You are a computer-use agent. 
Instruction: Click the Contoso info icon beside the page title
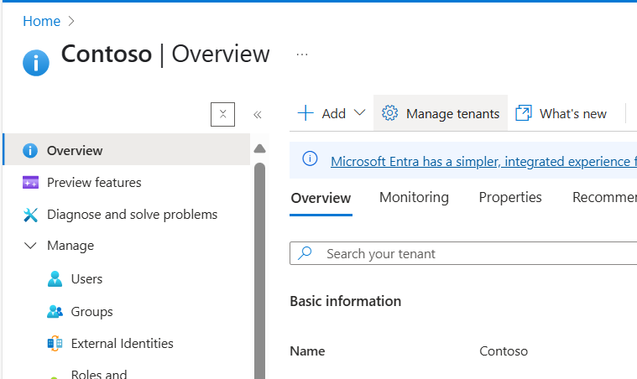click(36, 63)
